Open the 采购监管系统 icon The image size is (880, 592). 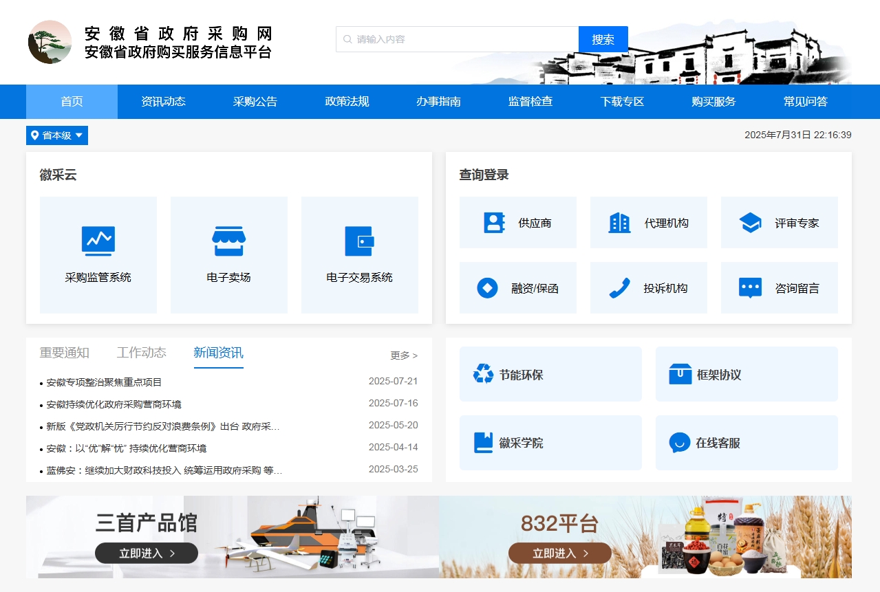tap(98, 241)
